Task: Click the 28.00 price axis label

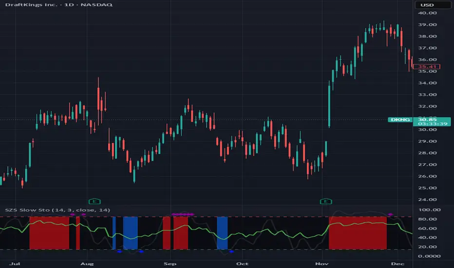Action: [x=427, y=153]
